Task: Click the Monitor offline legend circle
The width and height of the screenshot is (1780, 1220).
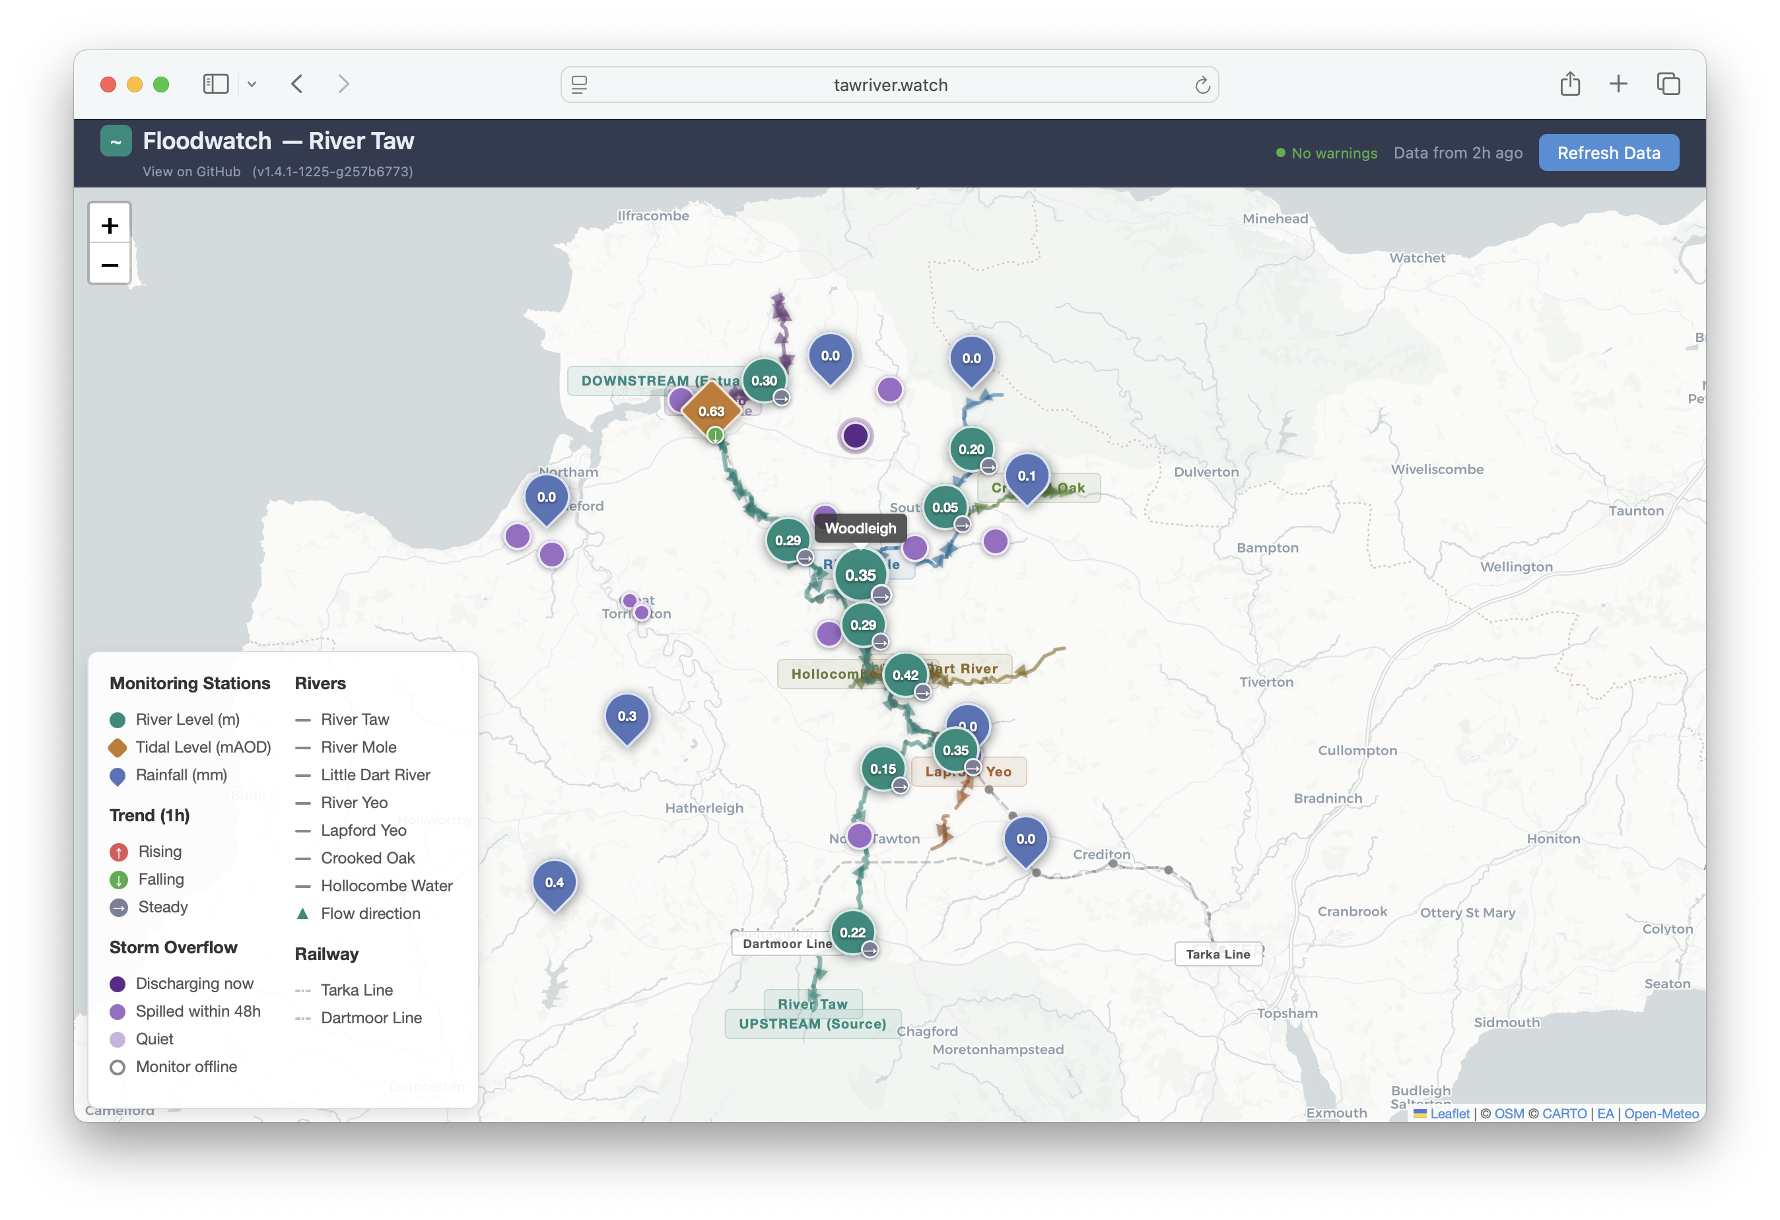Action: pos(117,1067)
